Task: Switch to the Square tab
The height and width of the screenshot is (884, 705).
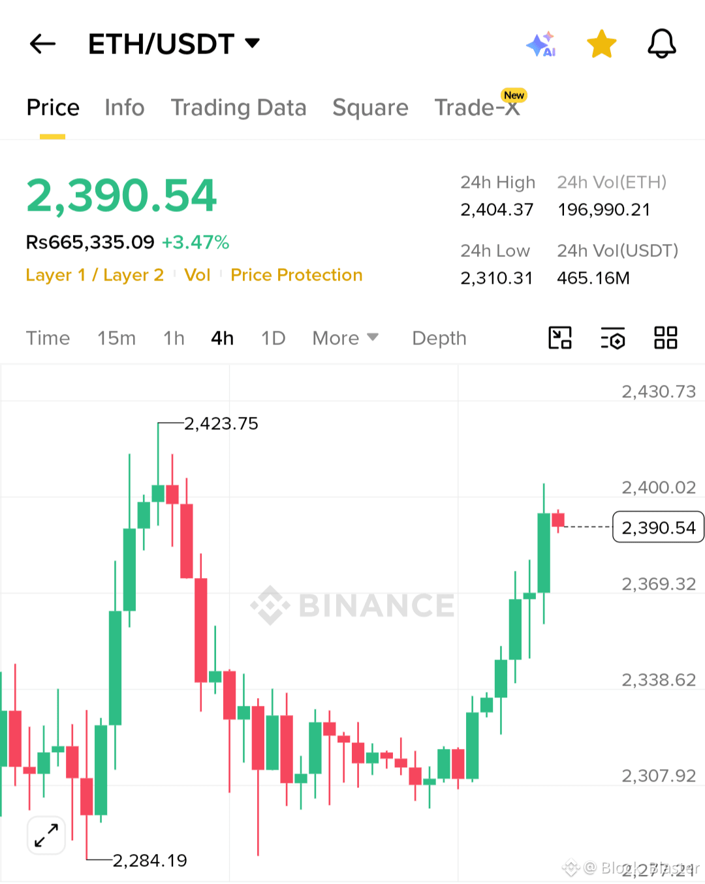Action: click(x=370, y=108)
